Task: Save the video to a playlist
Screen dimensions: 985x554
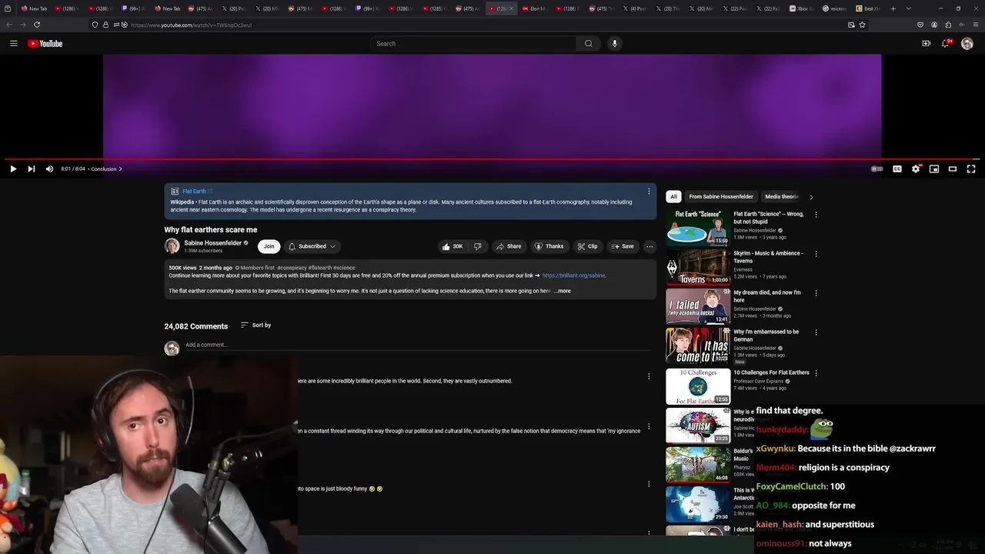Action: tap(623, 246)
